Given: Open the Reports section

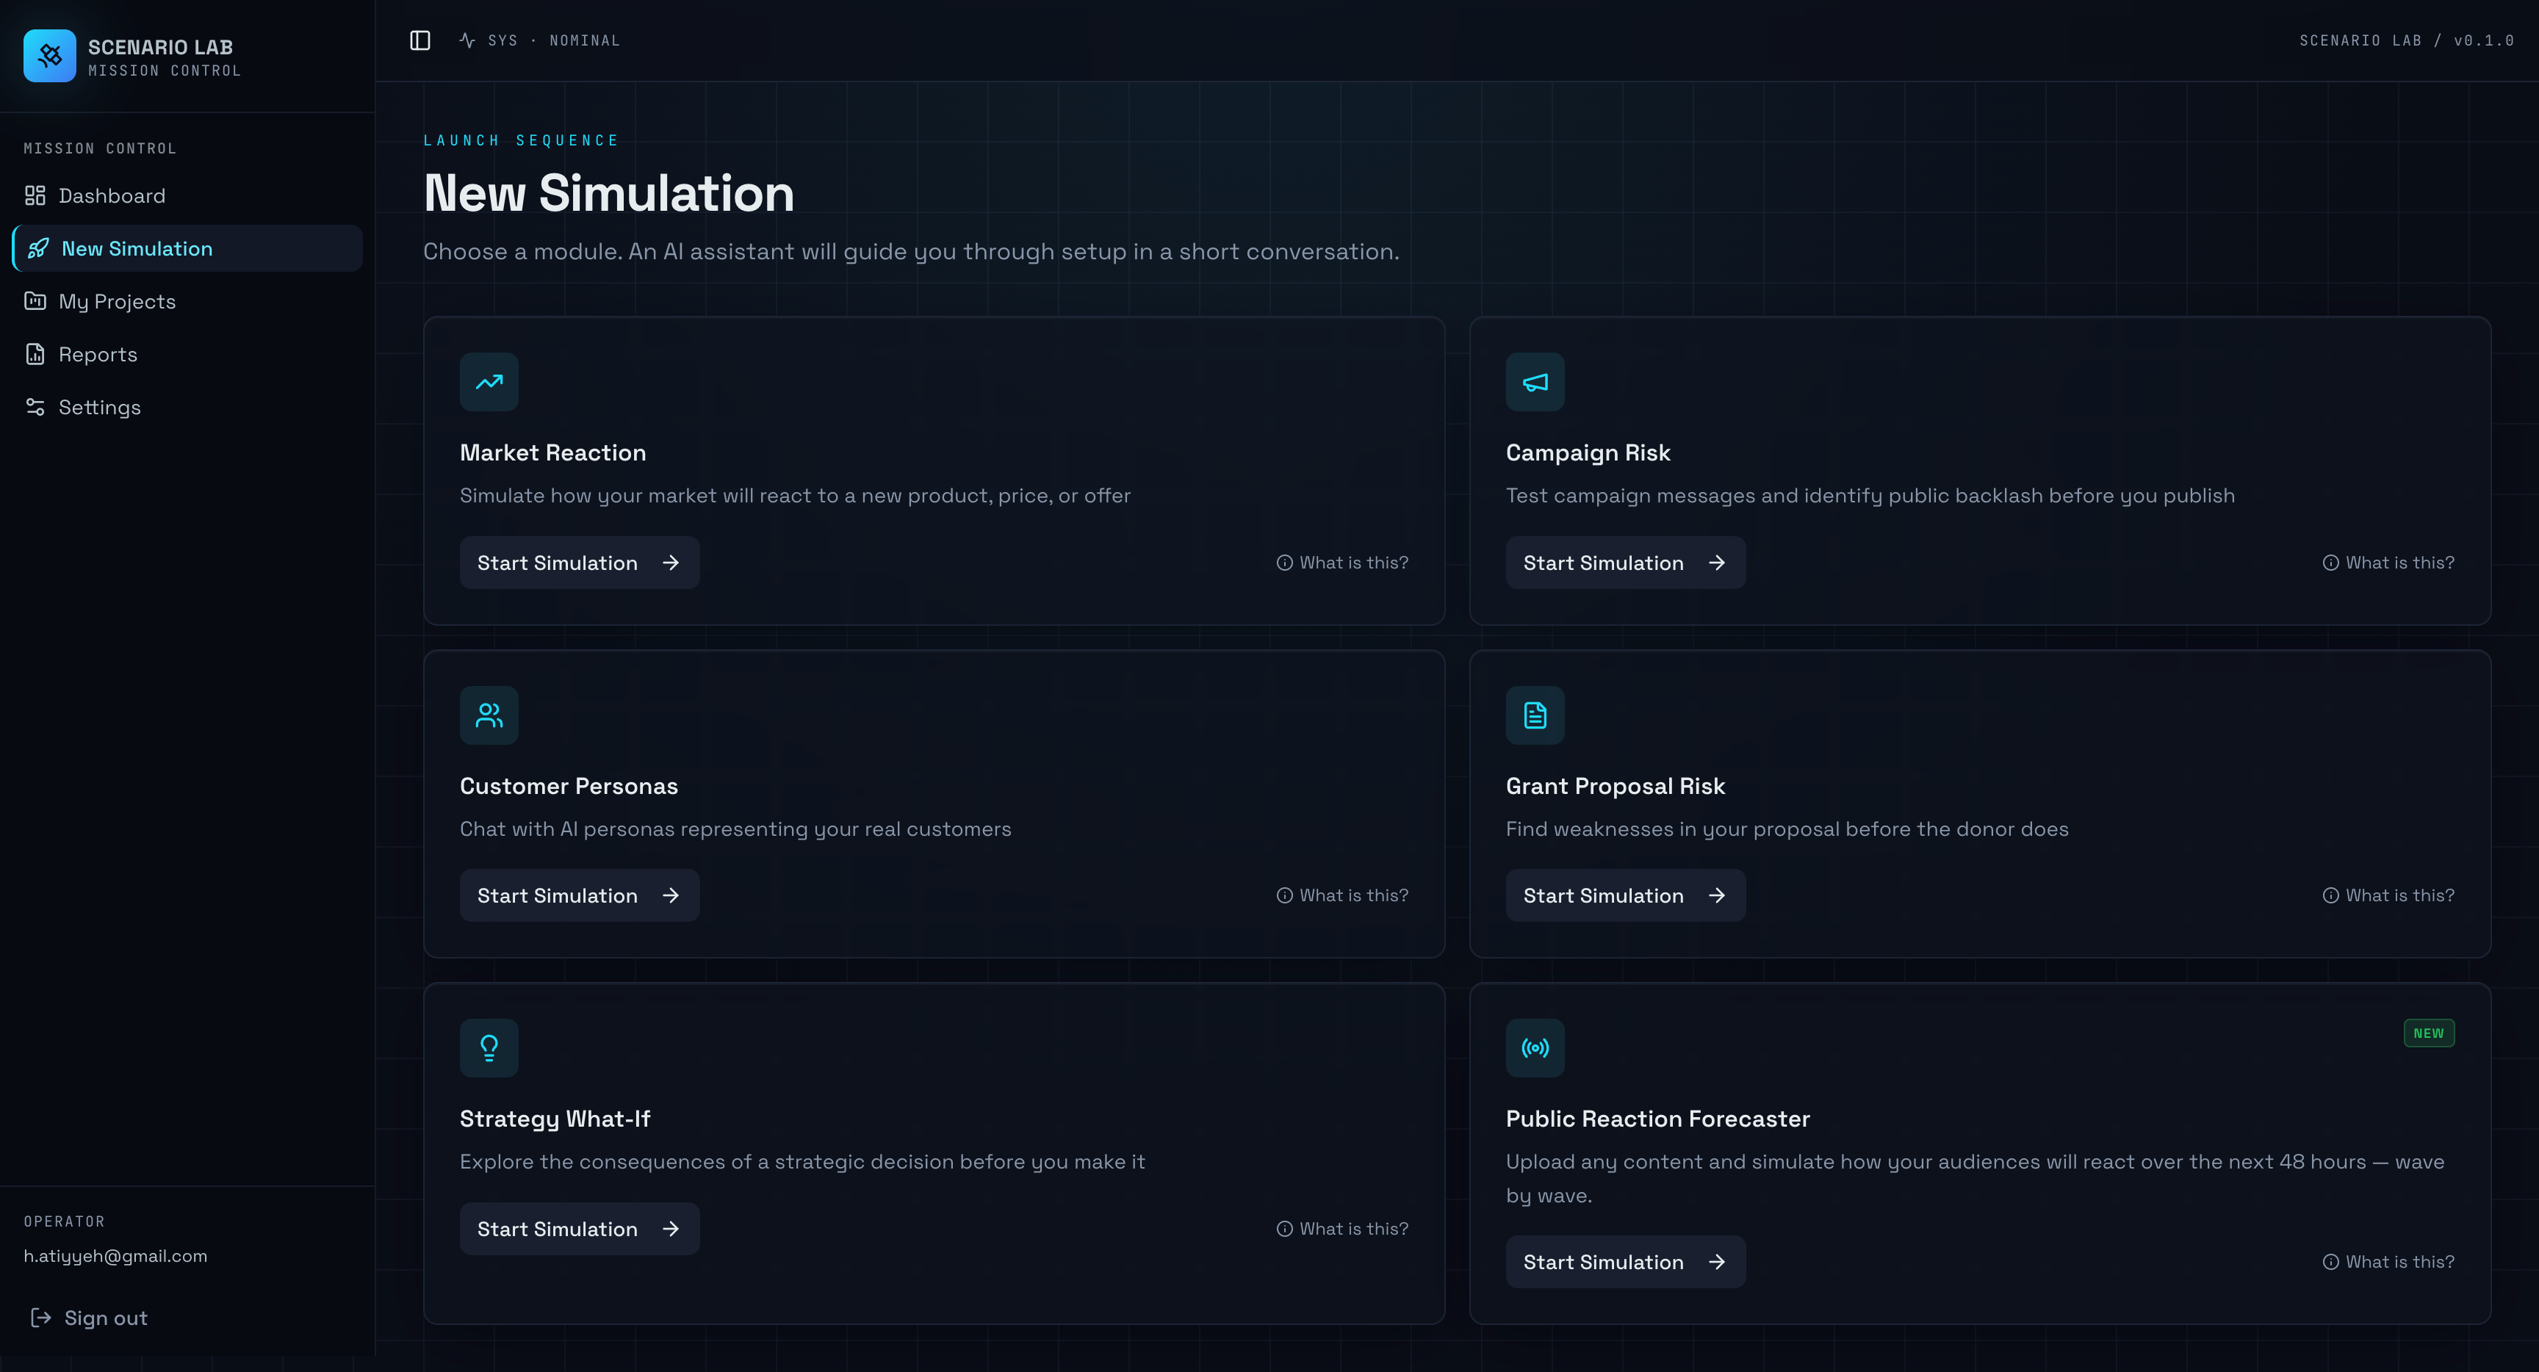Looking at the screenshot, I should [x=187, y=354].
